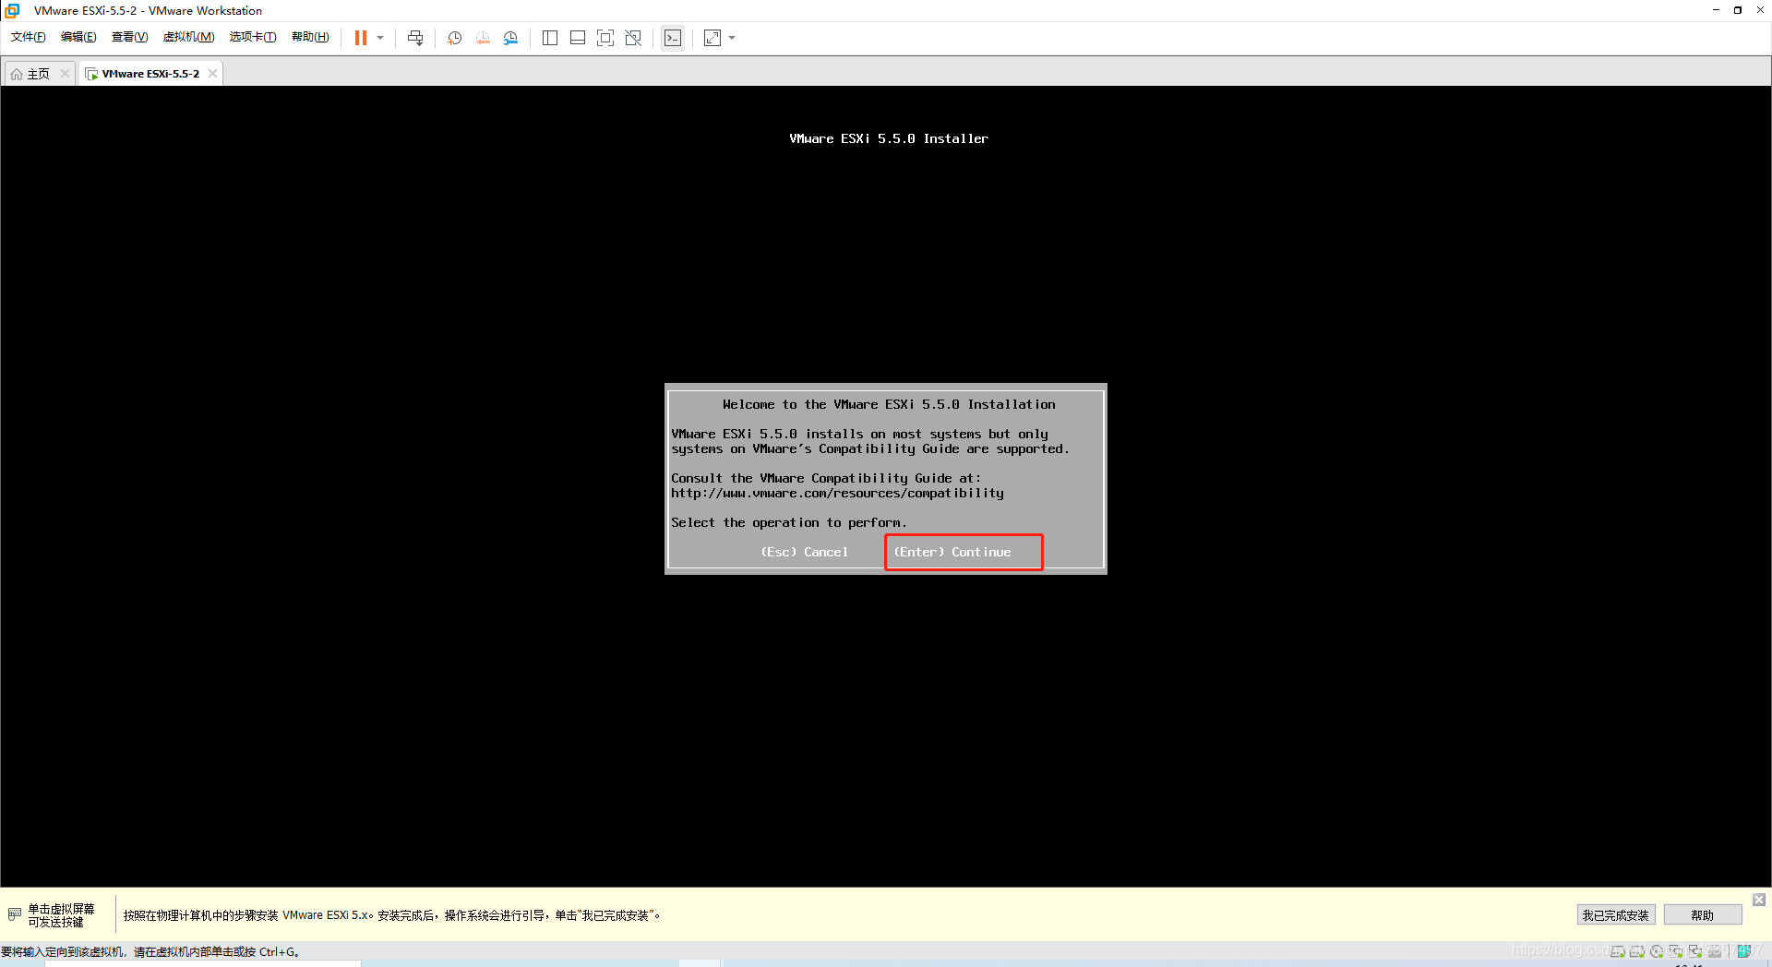Click the keyboard hint icon in hint bar
Viewport: 1772px width, 967px height.
point(14,914)
